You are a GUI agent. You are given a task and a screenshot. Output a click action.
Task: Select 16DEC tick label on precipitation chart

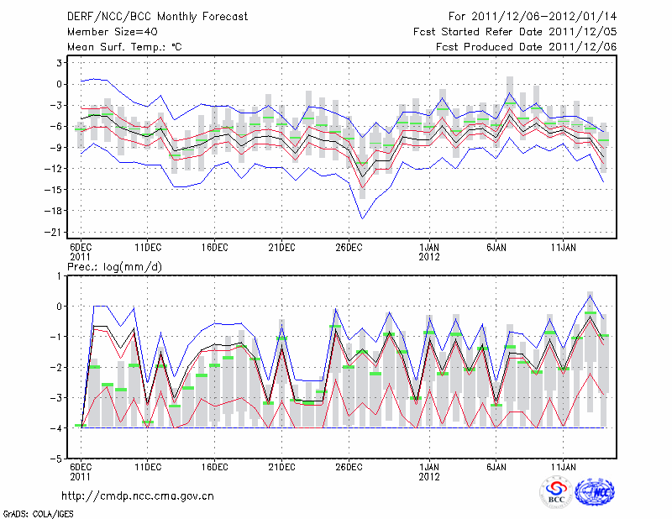214,467
